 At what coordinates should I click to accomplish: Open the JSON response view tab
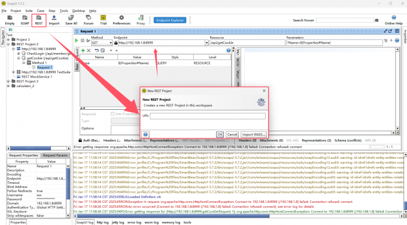pyautogui.click(x=238, y=62)
